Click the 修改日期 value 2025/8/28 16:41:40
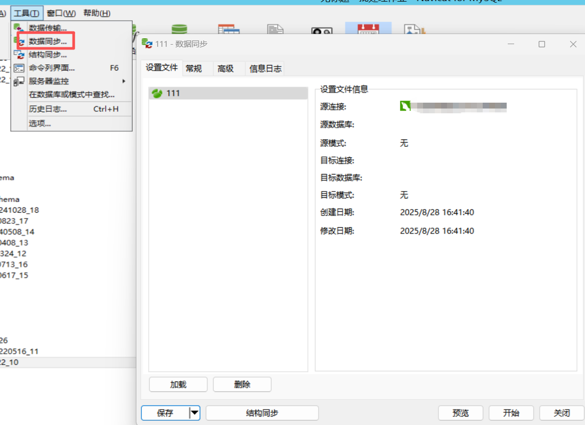 tap(437, 231)
